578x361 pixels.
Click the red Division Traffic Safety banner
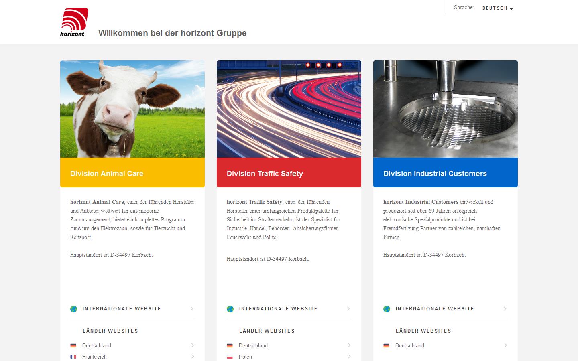click(x=289, y=173)
